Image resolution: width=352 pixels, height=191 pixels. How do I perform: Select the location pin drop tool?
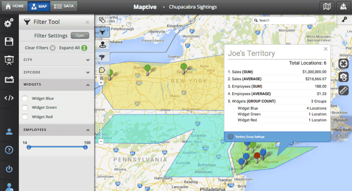[x=102, y=45]
